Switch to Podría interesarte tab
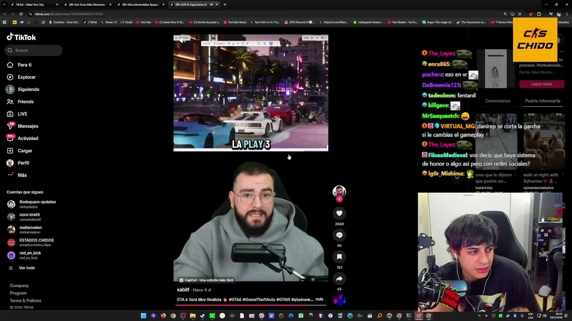Image resolution: width=572 pixels, height=321 pixels. pyautogui.click(x=543, y=101)
